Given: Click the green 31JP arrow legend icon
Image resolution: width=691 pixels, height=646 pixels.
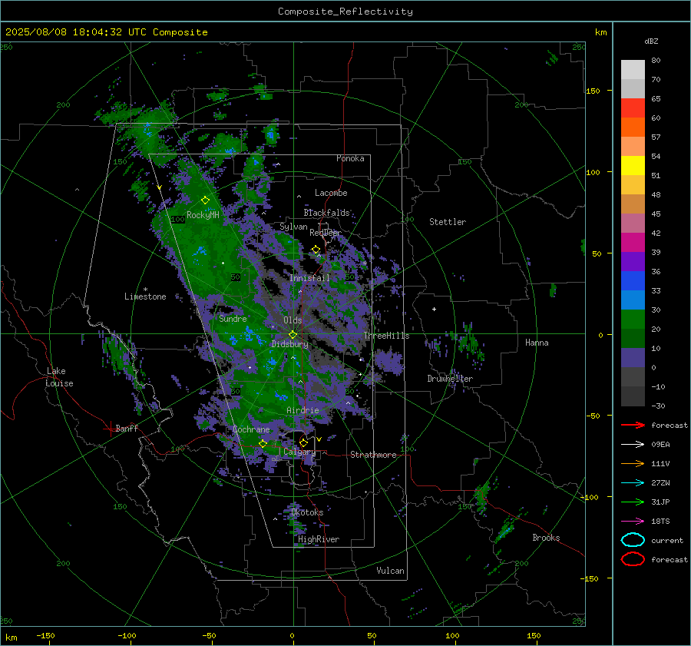Looking at the screenshot, I should point(633,502).
